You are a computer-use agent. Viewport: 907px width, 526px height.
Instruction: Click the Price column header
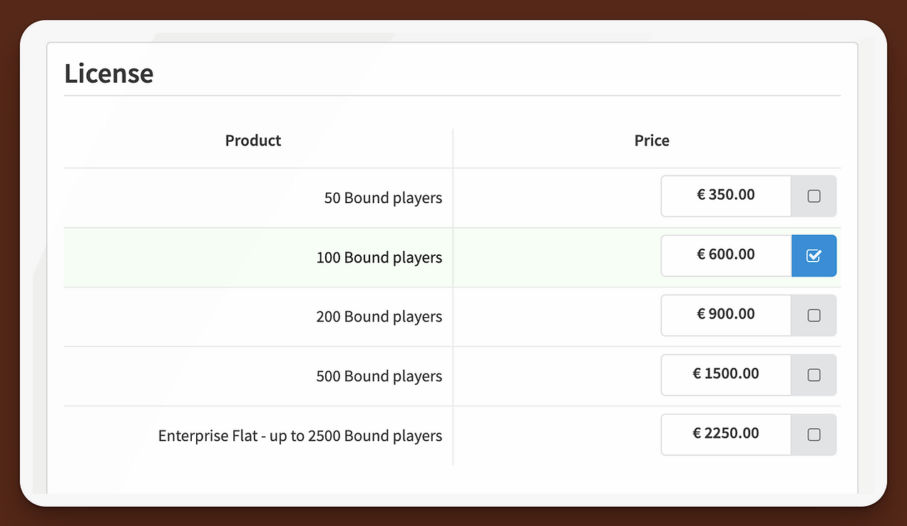click(652, 140)
